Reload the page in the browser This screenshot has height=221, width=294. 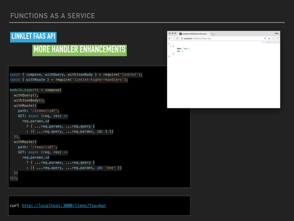pos(177,38)
